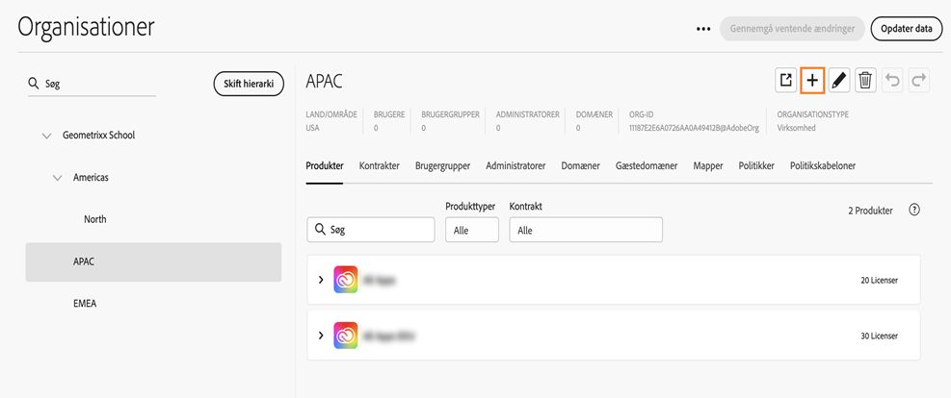Click the Organisationer page title
The width and height of the screenshot is (951, 398).
[86, 27]
